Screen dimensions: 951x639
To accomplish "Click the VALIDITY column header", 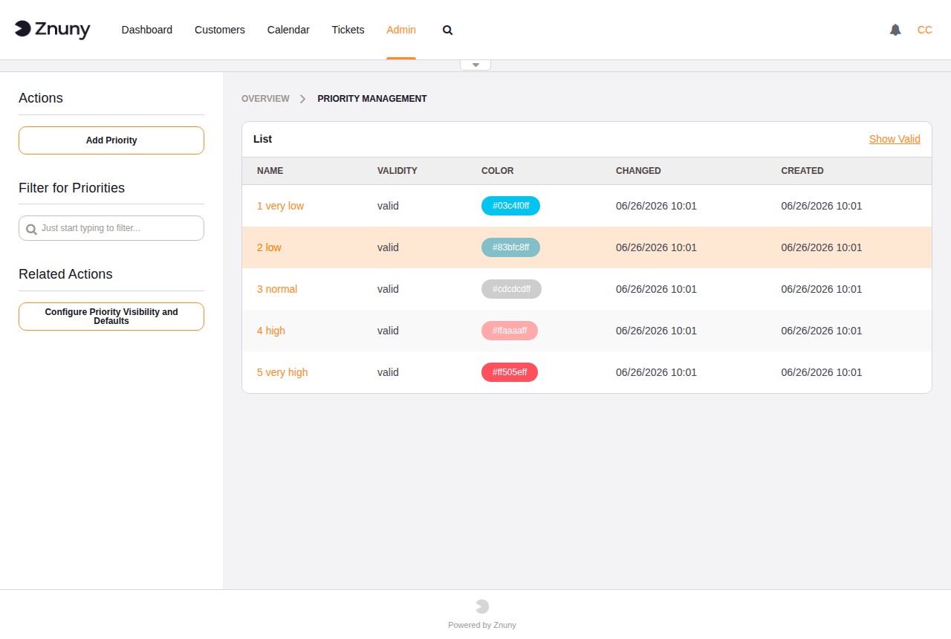I will coord(397,171).
